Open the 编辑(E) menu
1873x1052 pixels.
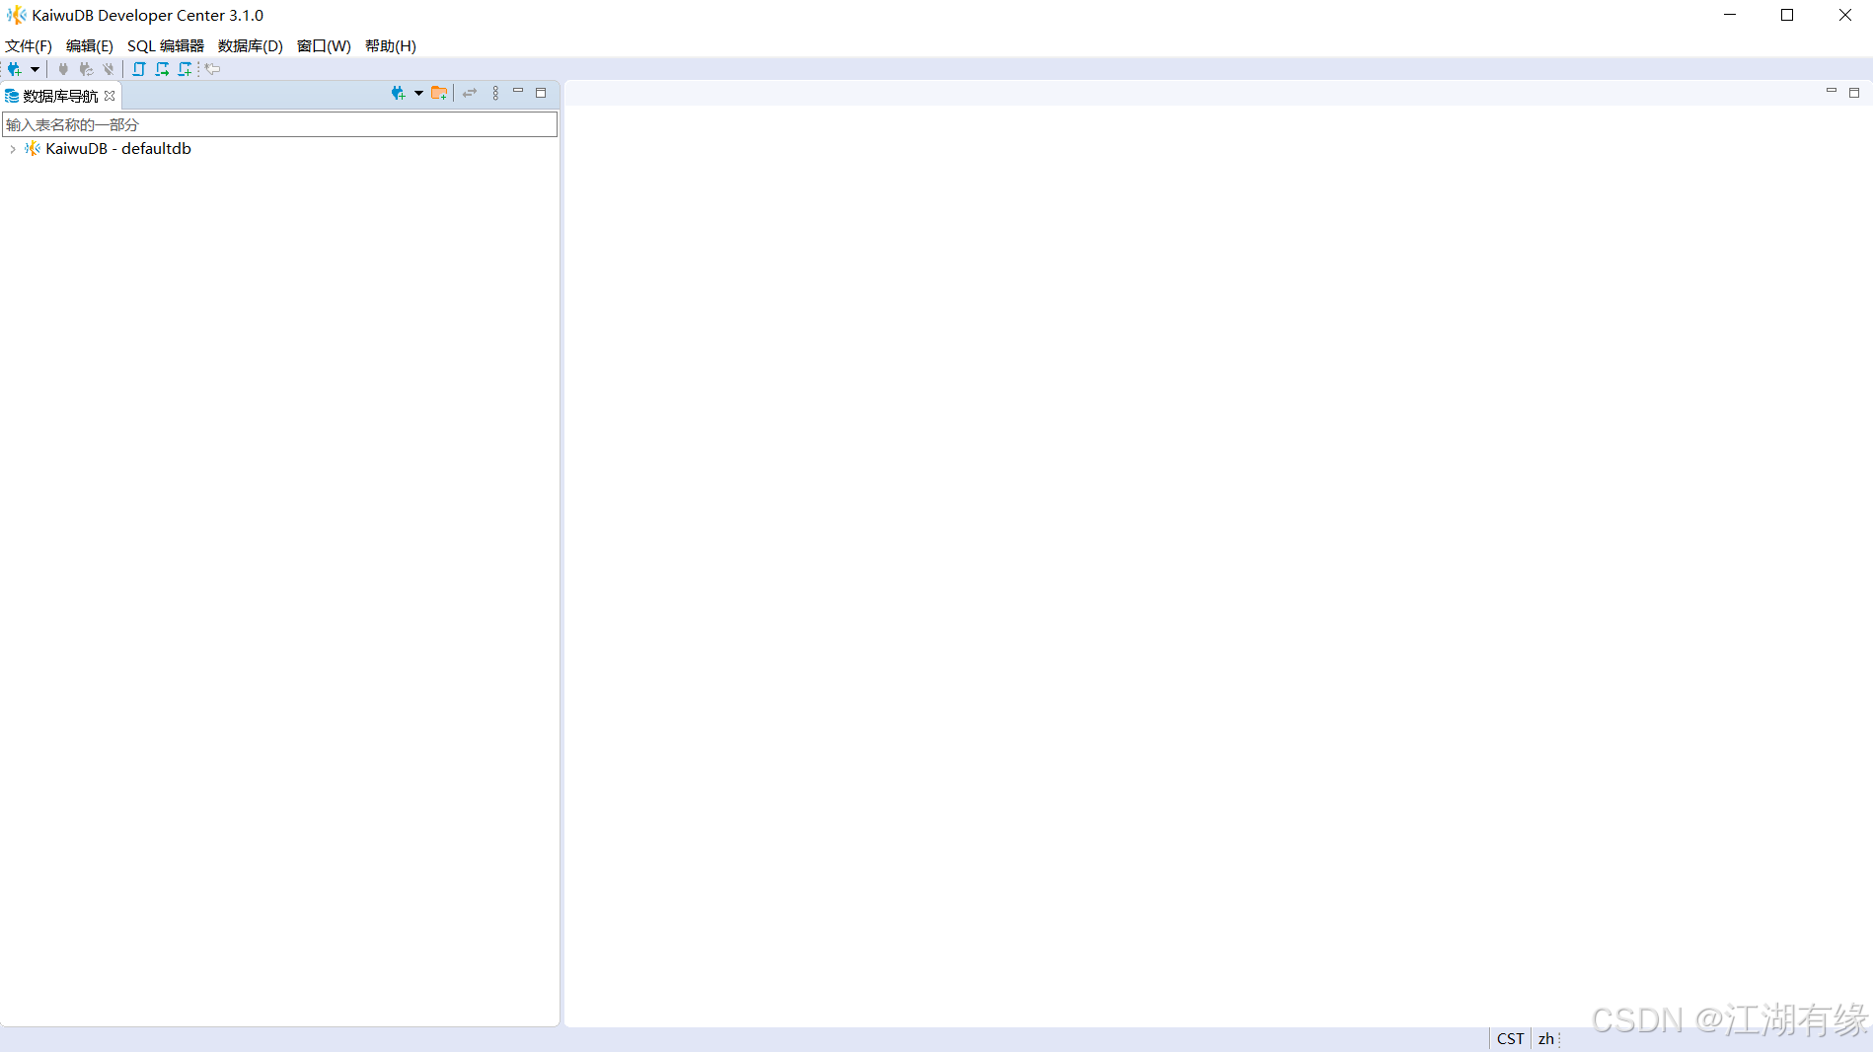[90, 46]
